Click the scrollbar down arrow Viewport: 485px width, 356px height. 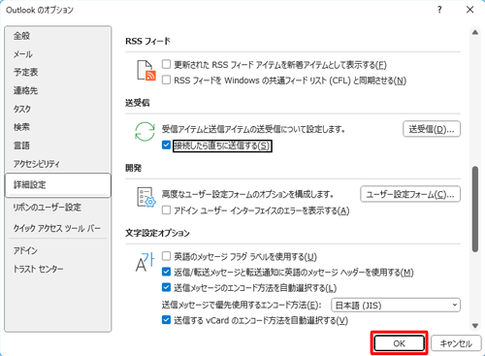(x=475, y=325)
